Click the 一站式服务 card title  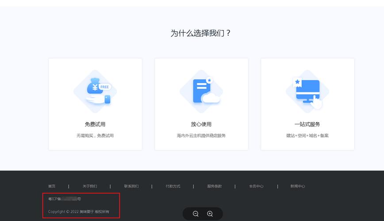(x=307, y=124)
